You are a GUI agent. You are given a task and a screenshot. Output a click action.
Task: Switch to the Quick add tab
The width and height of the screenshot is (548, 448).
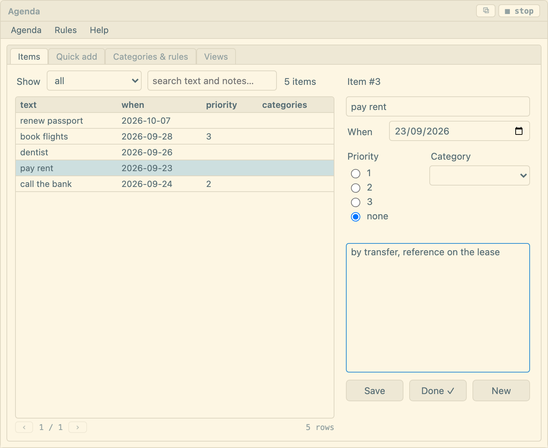click(x=77, y=57)
